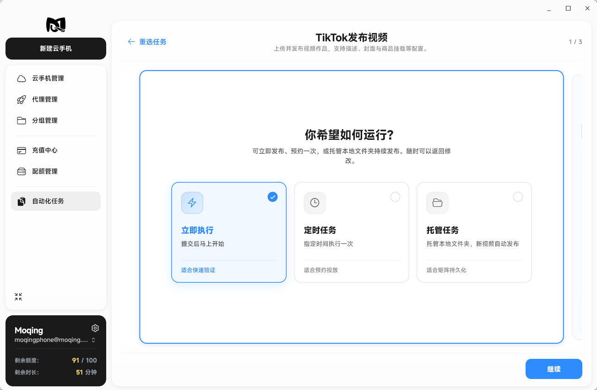Click the Moqing account name

[29, 330]
